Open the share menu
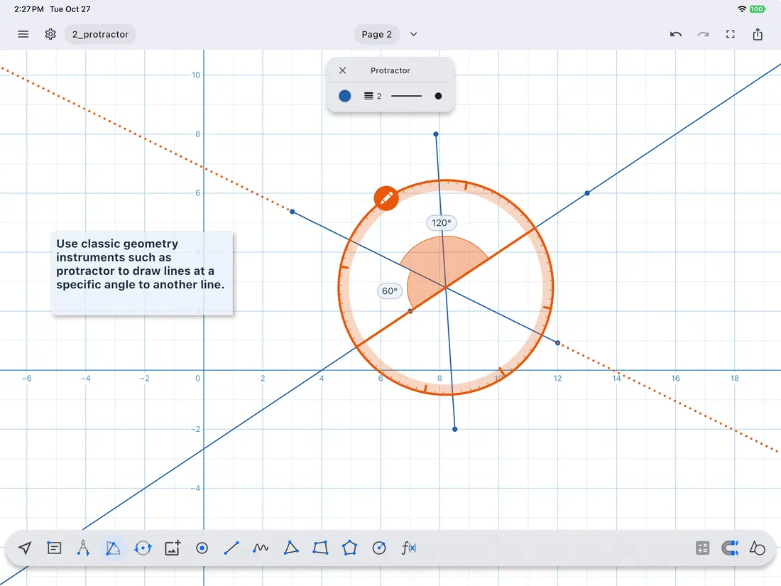Screen dimensions: 781x586 [758, 34]
